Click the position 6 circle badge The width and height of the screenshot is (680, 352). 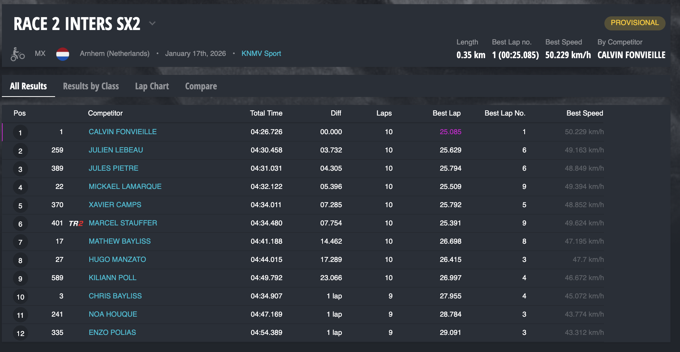(20, 224)
